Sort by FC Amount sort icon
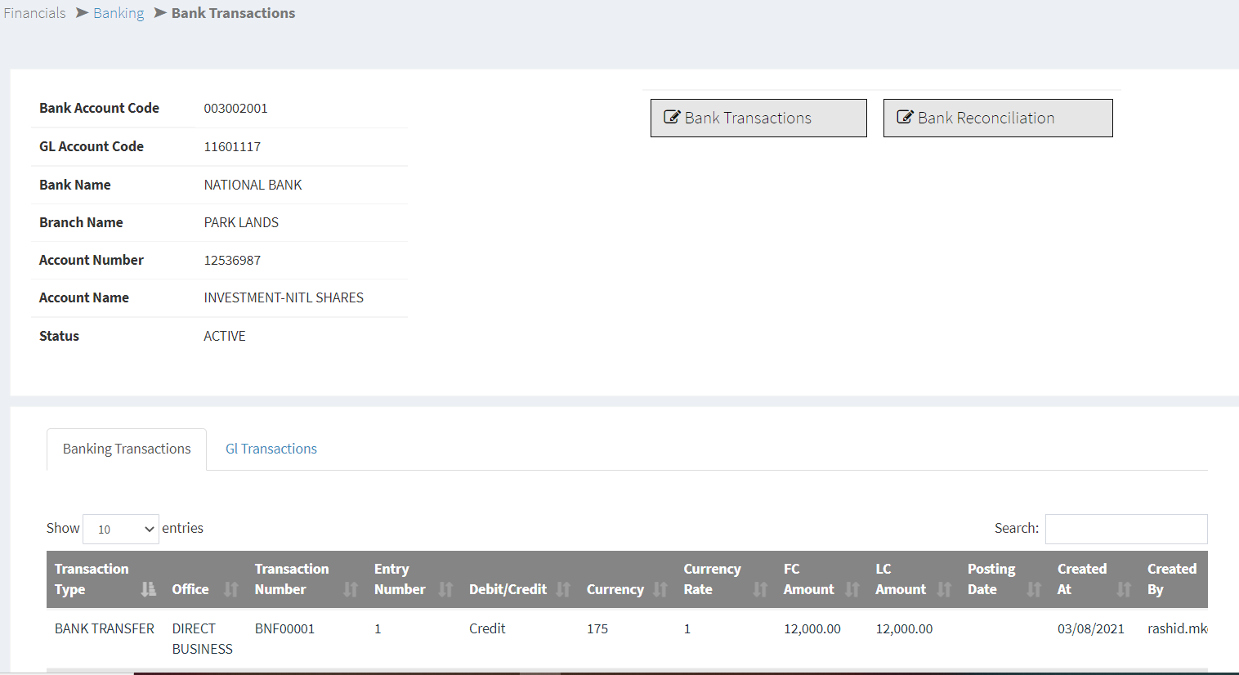Screen dimensions: 1239x675 [x=852, y=589]
